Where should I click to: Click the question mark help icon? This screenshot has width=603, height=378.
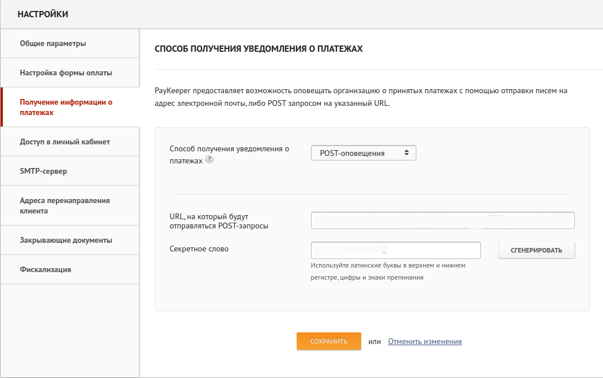coord(209,159)
